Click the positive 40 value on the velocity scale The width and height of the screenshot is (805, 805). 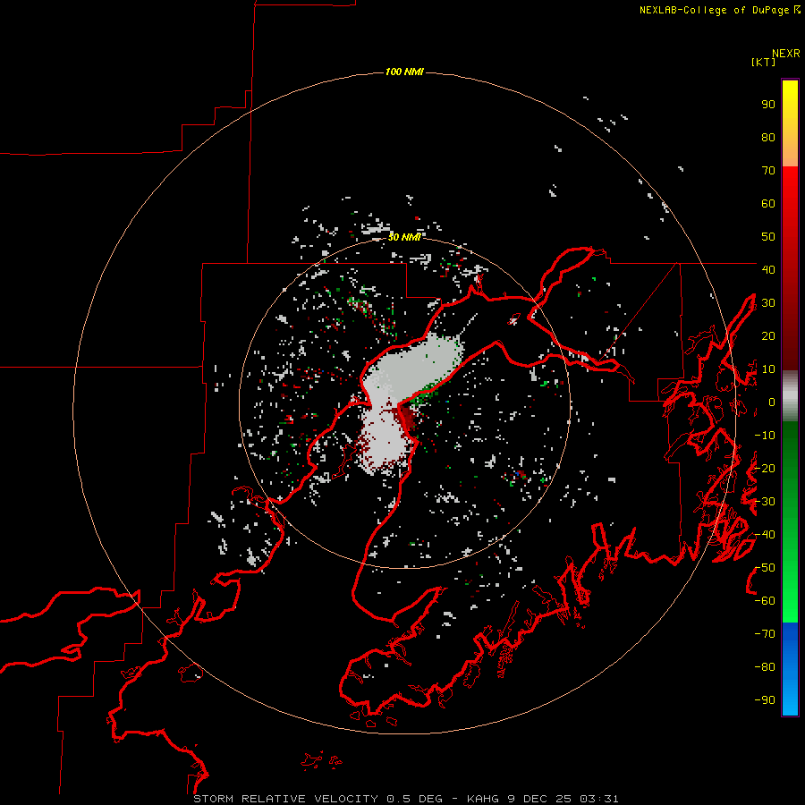768,269
